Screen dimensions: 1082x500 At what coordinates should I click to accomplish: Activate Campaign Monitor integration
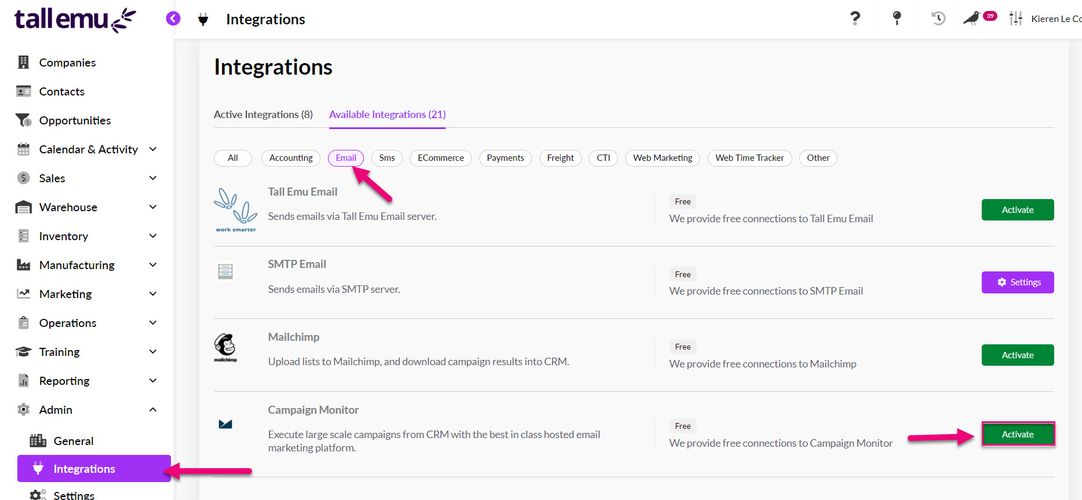point(1018,434)
